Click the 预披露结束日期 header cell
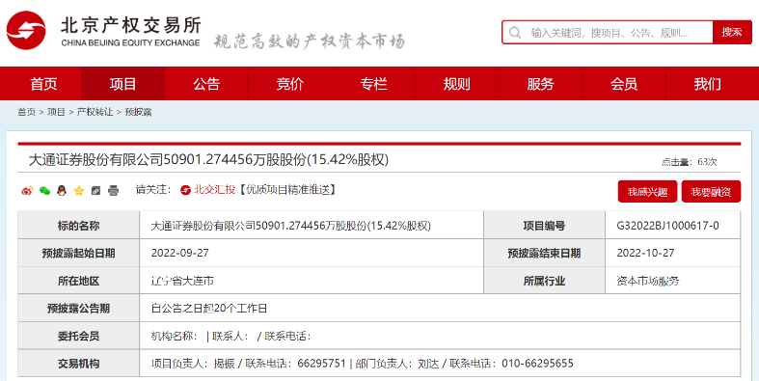Screen dimensions: 759x381 [544, 253]
